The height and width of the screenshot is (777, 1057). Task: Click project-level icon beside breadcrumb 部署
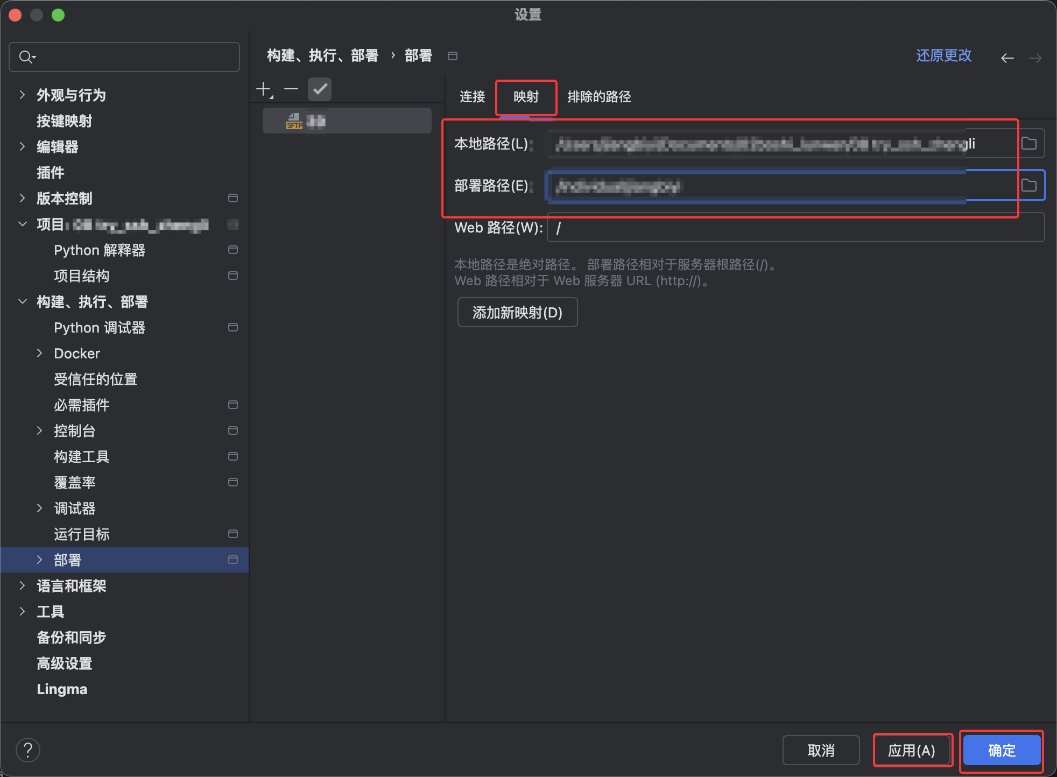click(453, 56)
